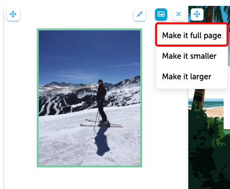Choose 'Make it smaller' from the menu
Viewport: 230px width, 189px height.
click(189, 56)
